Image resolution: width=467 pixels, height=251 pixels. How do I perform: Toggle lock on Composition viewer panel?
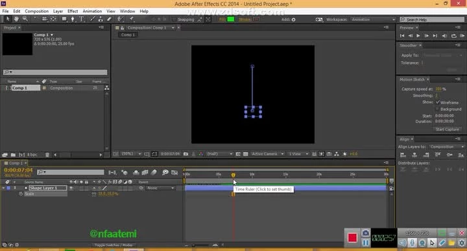click(x=123, y=28)
